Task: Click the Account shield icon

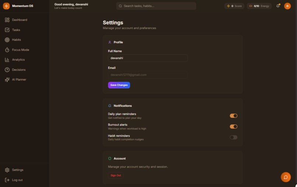Action: tap(110, 159)
